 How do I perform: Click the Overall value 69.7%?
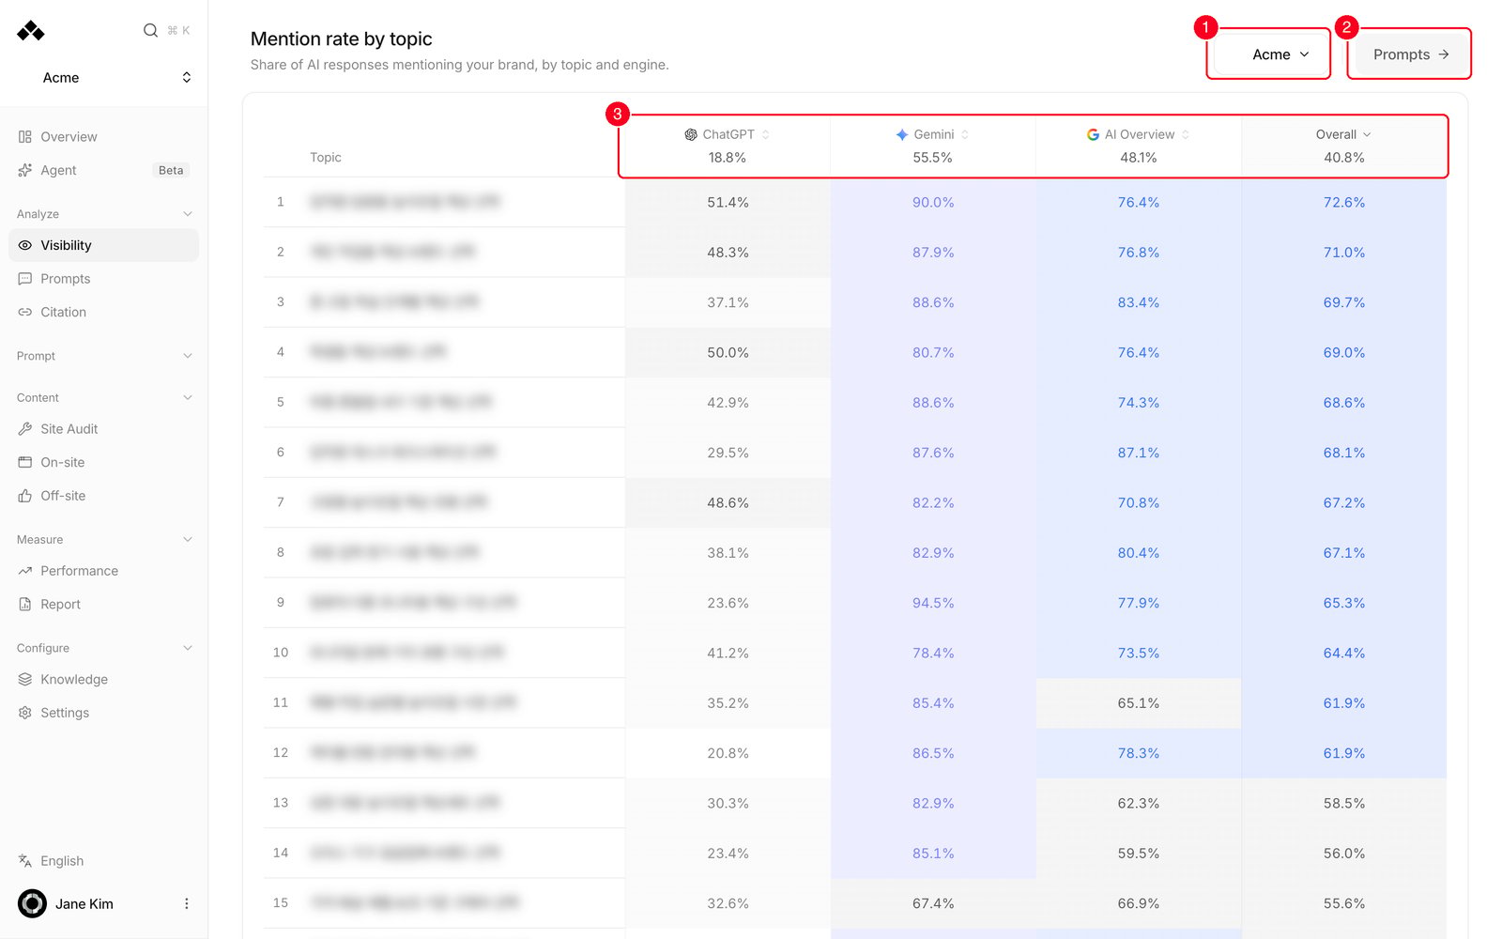coord(1344,302)
